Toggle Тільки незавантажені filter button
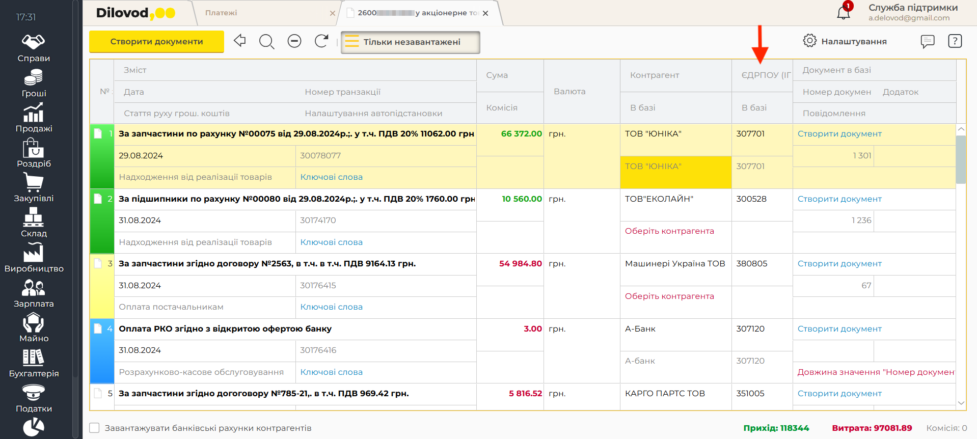The width and height of the screenshot is (977, 439). tap(411, 42)
